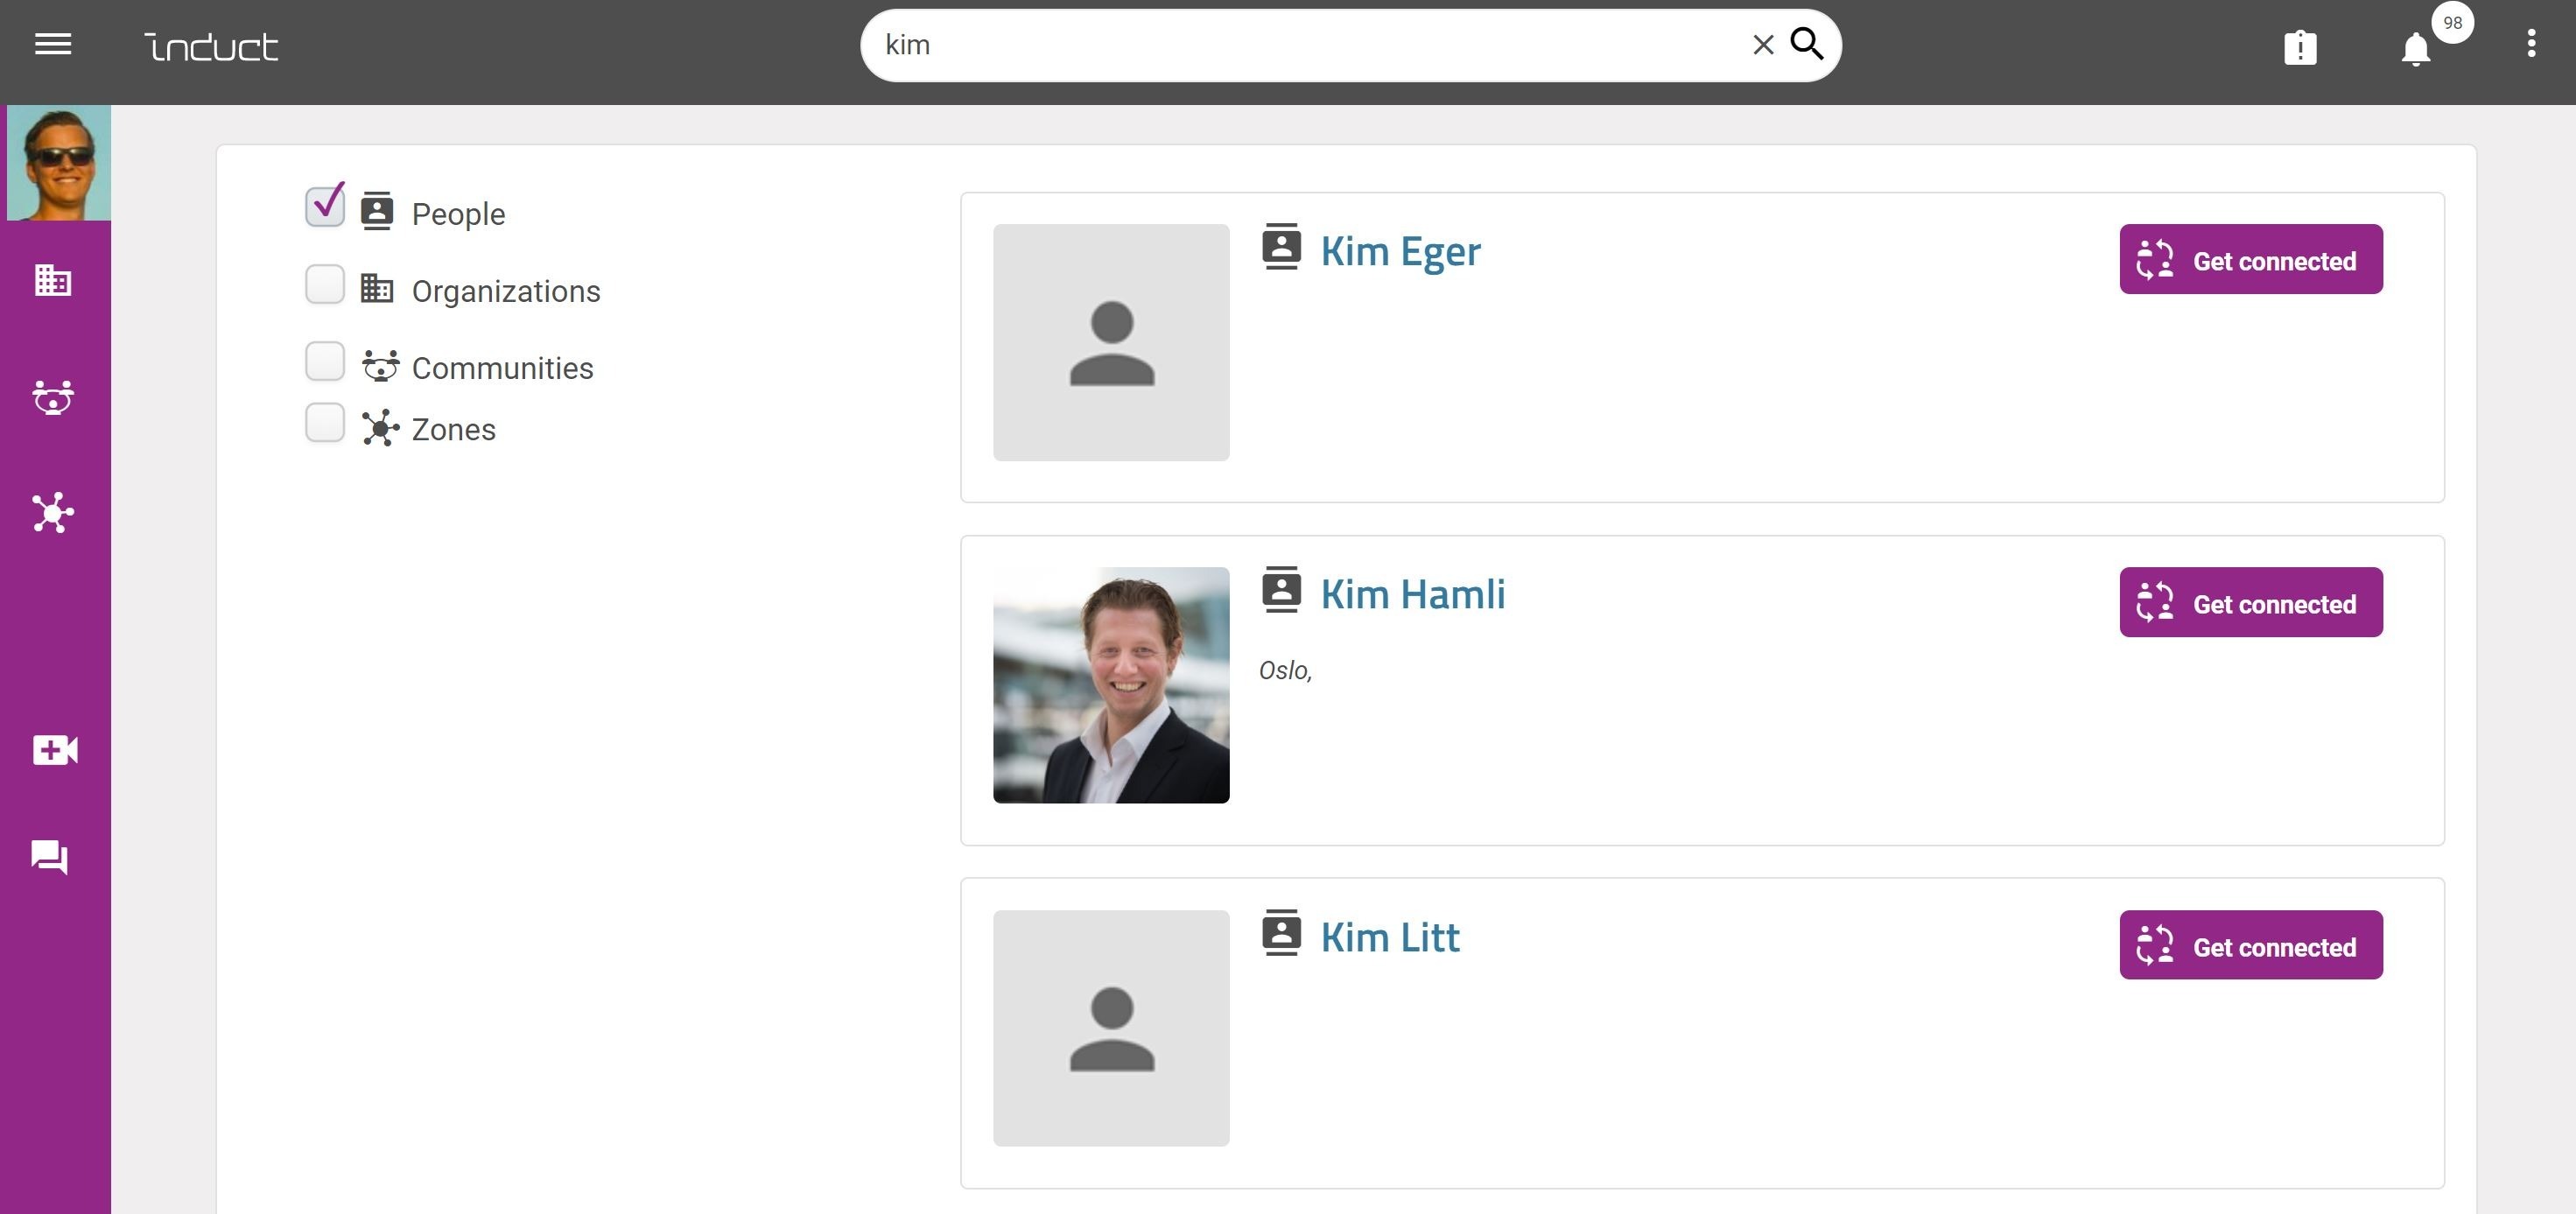Screen dimensions: 2576x1214
Task: Clear the search field text
Action: (1763, 45)
